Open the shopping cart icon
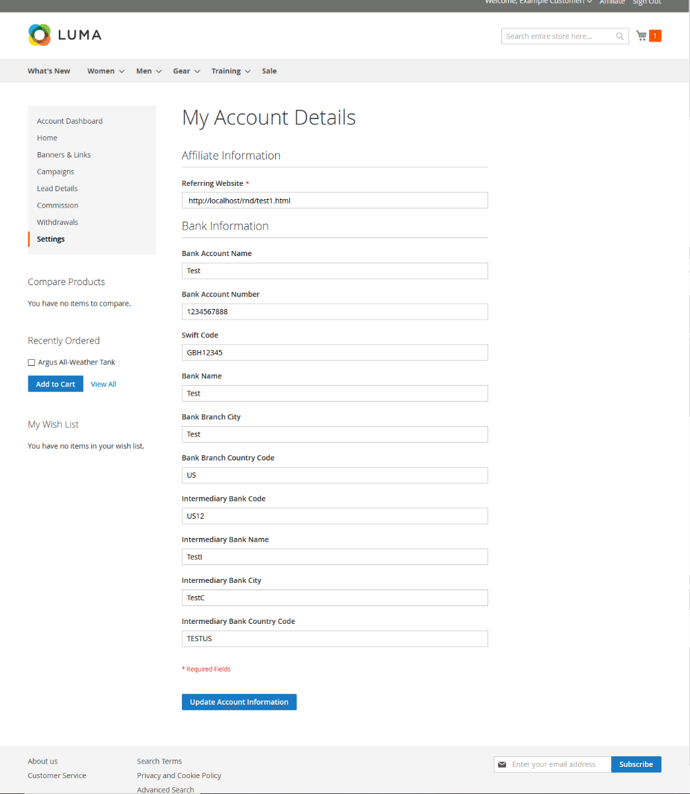 [x=641, y=36]
